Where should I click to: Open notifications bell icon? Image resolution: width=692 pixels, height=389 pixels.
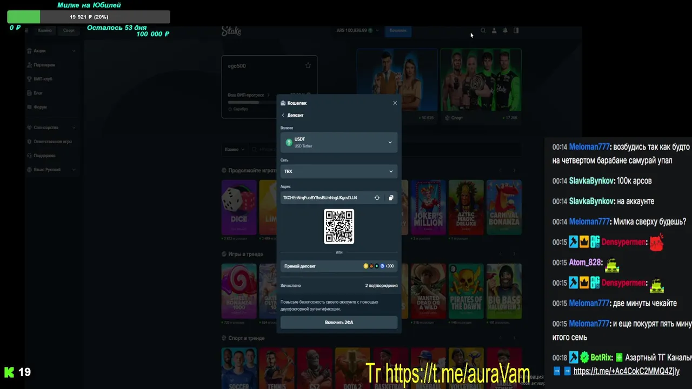[x=505, y=31]
